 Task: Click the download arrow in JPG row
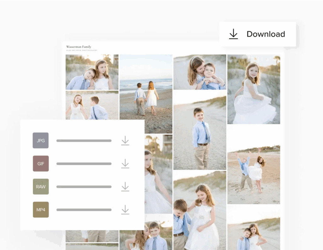[125, 141]
